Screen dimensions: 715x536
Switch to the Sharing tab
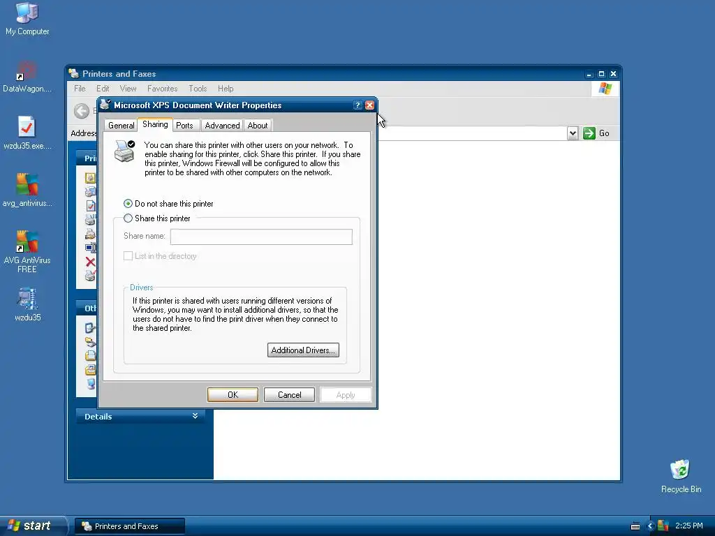point(155,124)
